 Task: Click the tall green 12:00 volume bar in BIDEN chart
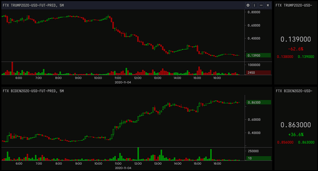pyautogui.click(x=138, y=154)
